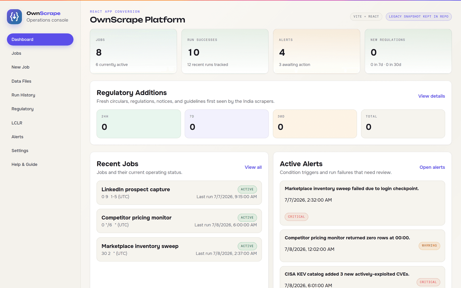Click the OwnScrape brand name

coord(44,13)
